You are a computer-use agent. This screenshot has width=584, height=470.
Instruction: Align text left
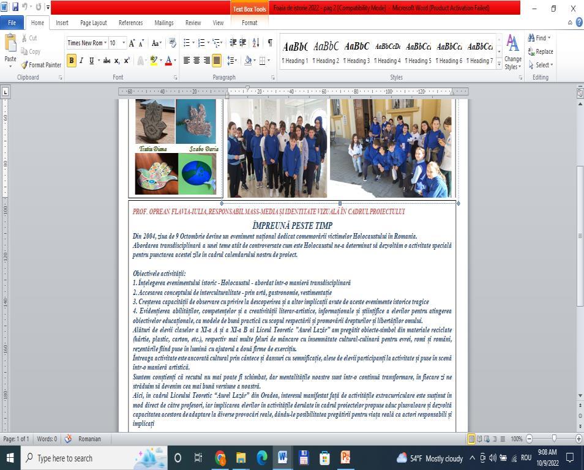[x=187, y=61]
